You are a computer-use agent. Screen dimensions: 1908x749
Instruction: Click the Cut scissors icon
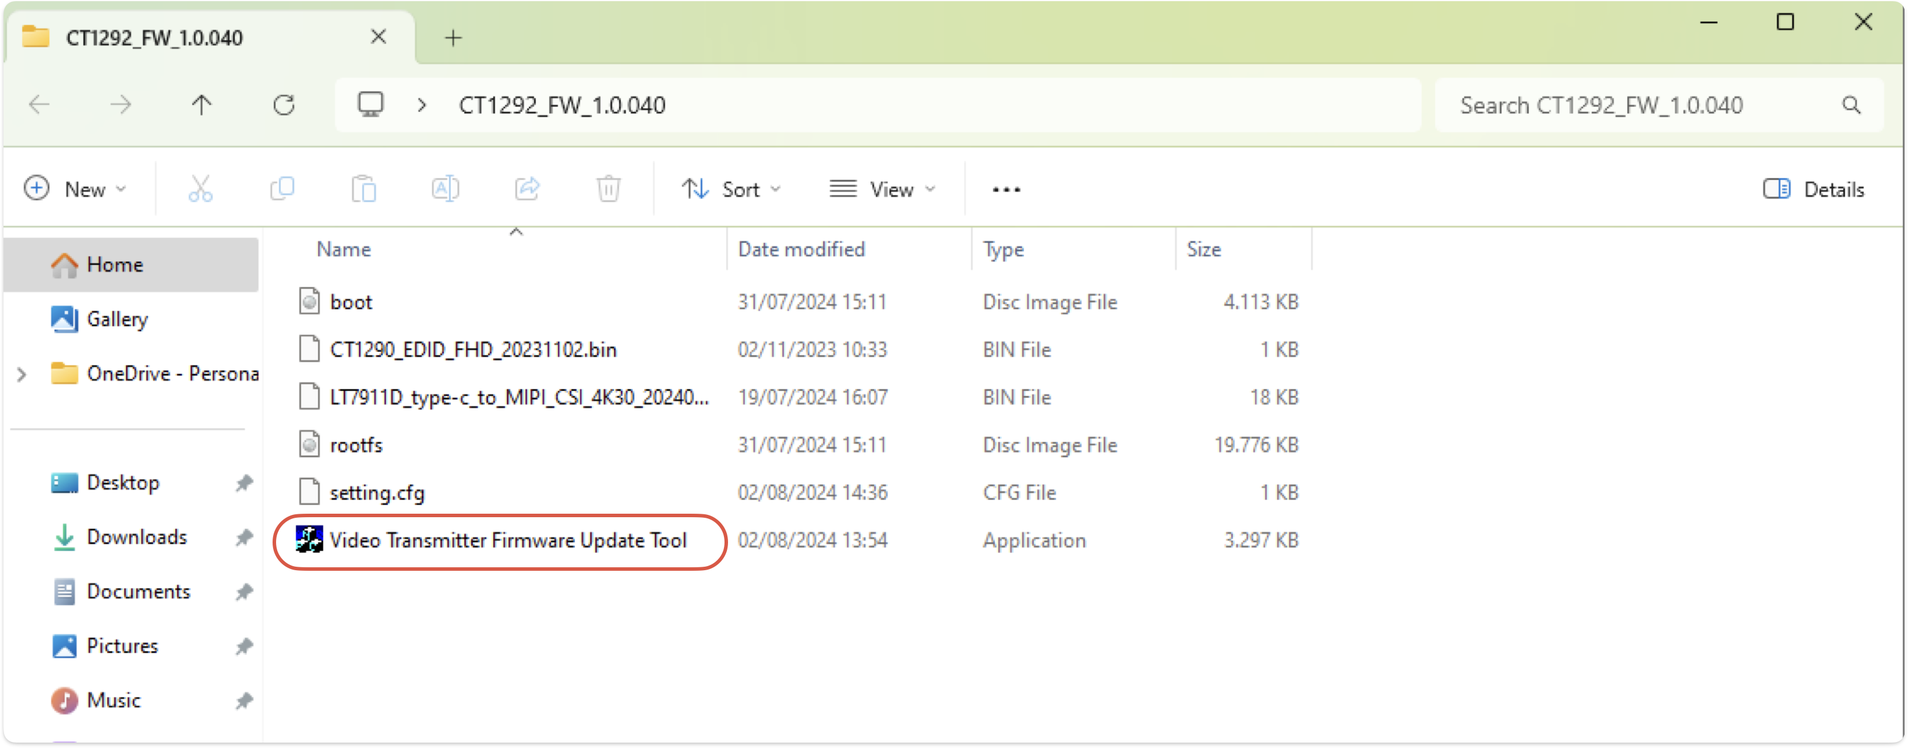tap(200, 189)
